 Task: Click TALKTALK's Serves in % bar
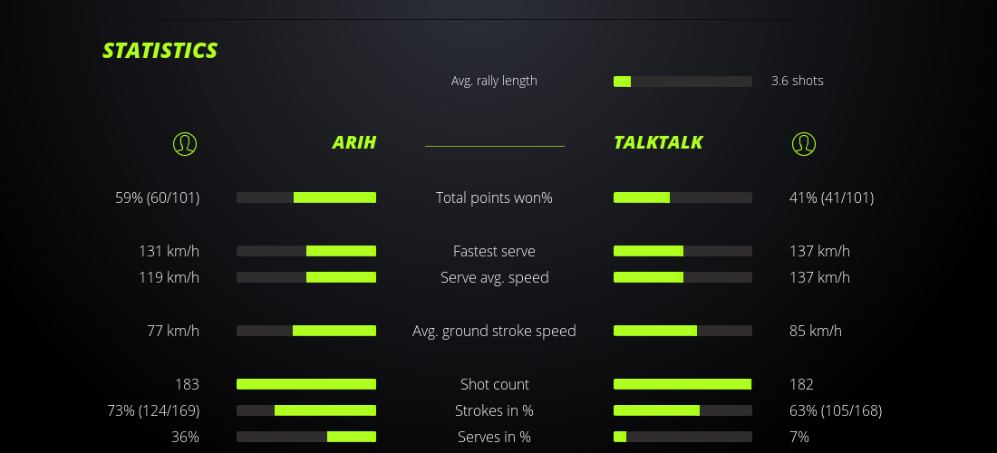click(682, 437)
